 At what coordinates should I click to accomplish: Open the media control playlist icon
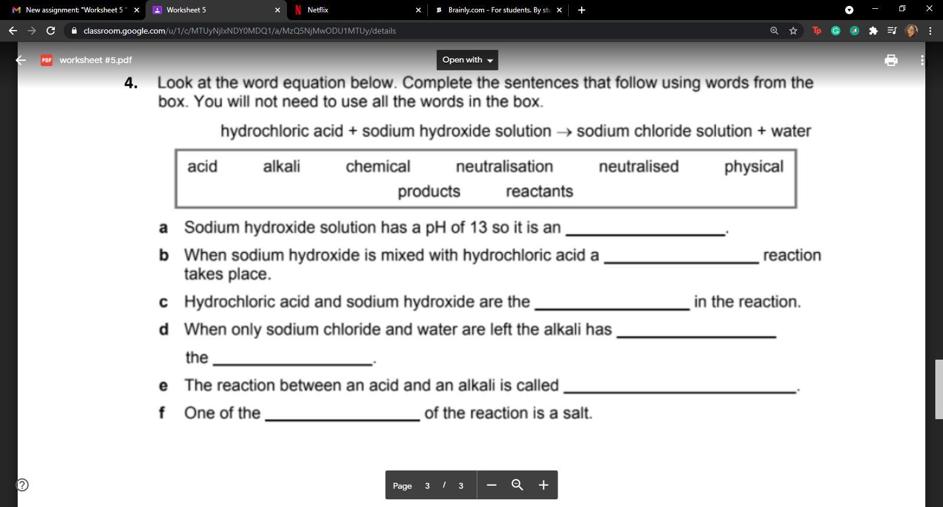[892, 31]
